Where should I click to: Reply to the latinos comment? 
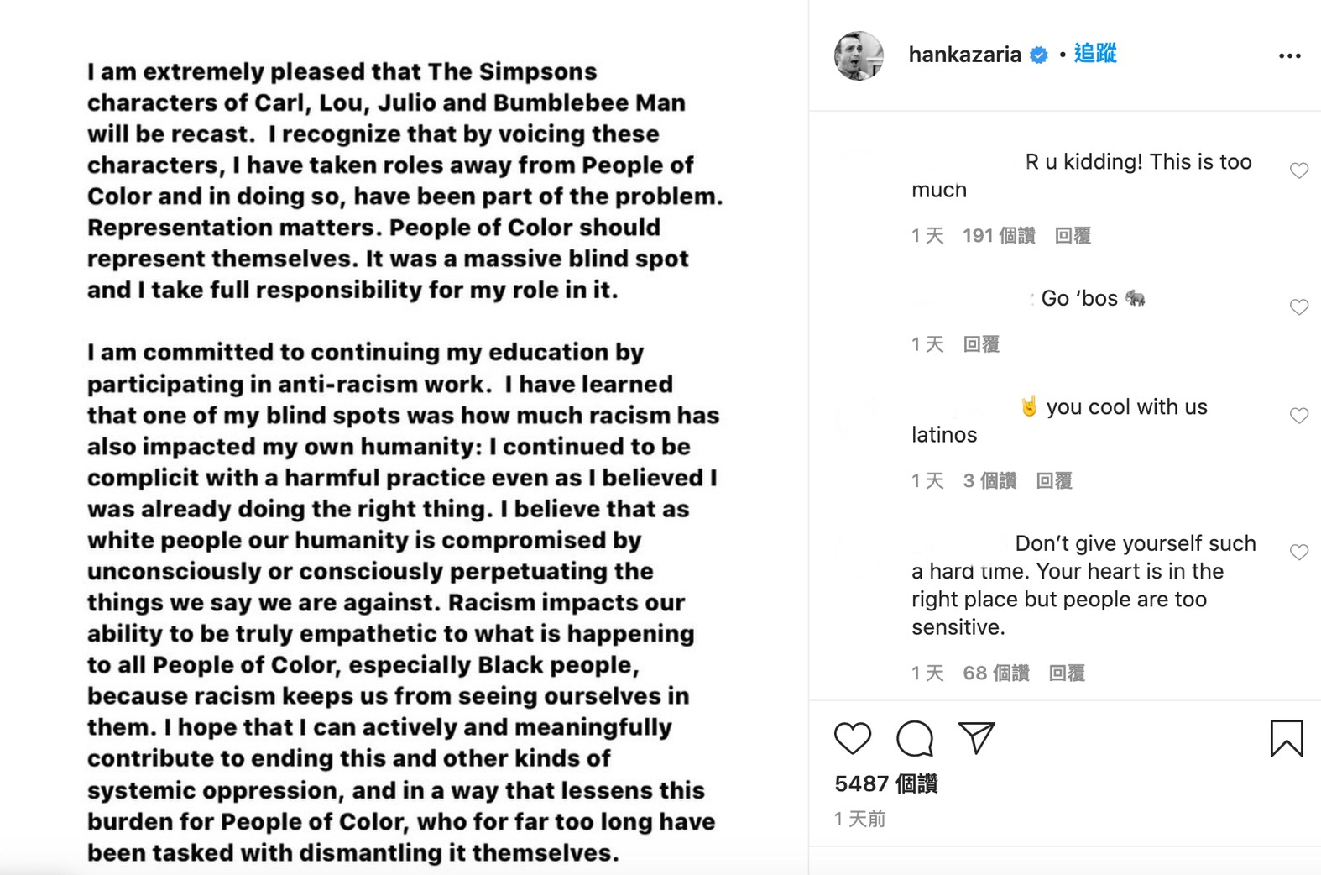1054,481
